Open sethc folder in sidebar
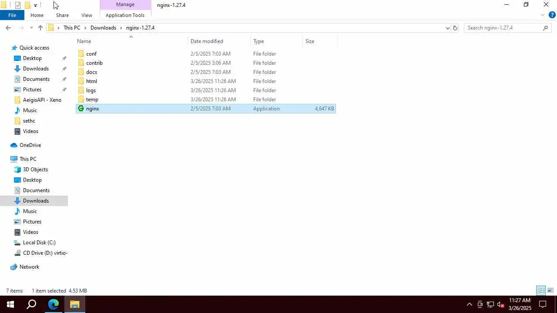The width and height of the screenshot is (557, 313). 29,121
